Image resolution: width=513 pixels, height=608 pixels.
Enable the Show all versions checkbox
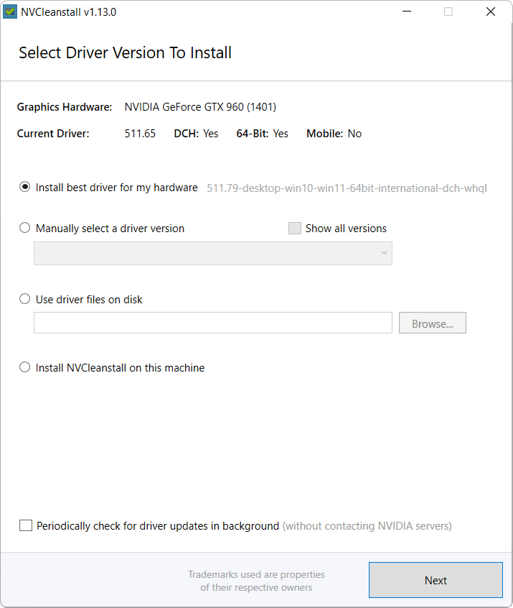click(294, 229)
